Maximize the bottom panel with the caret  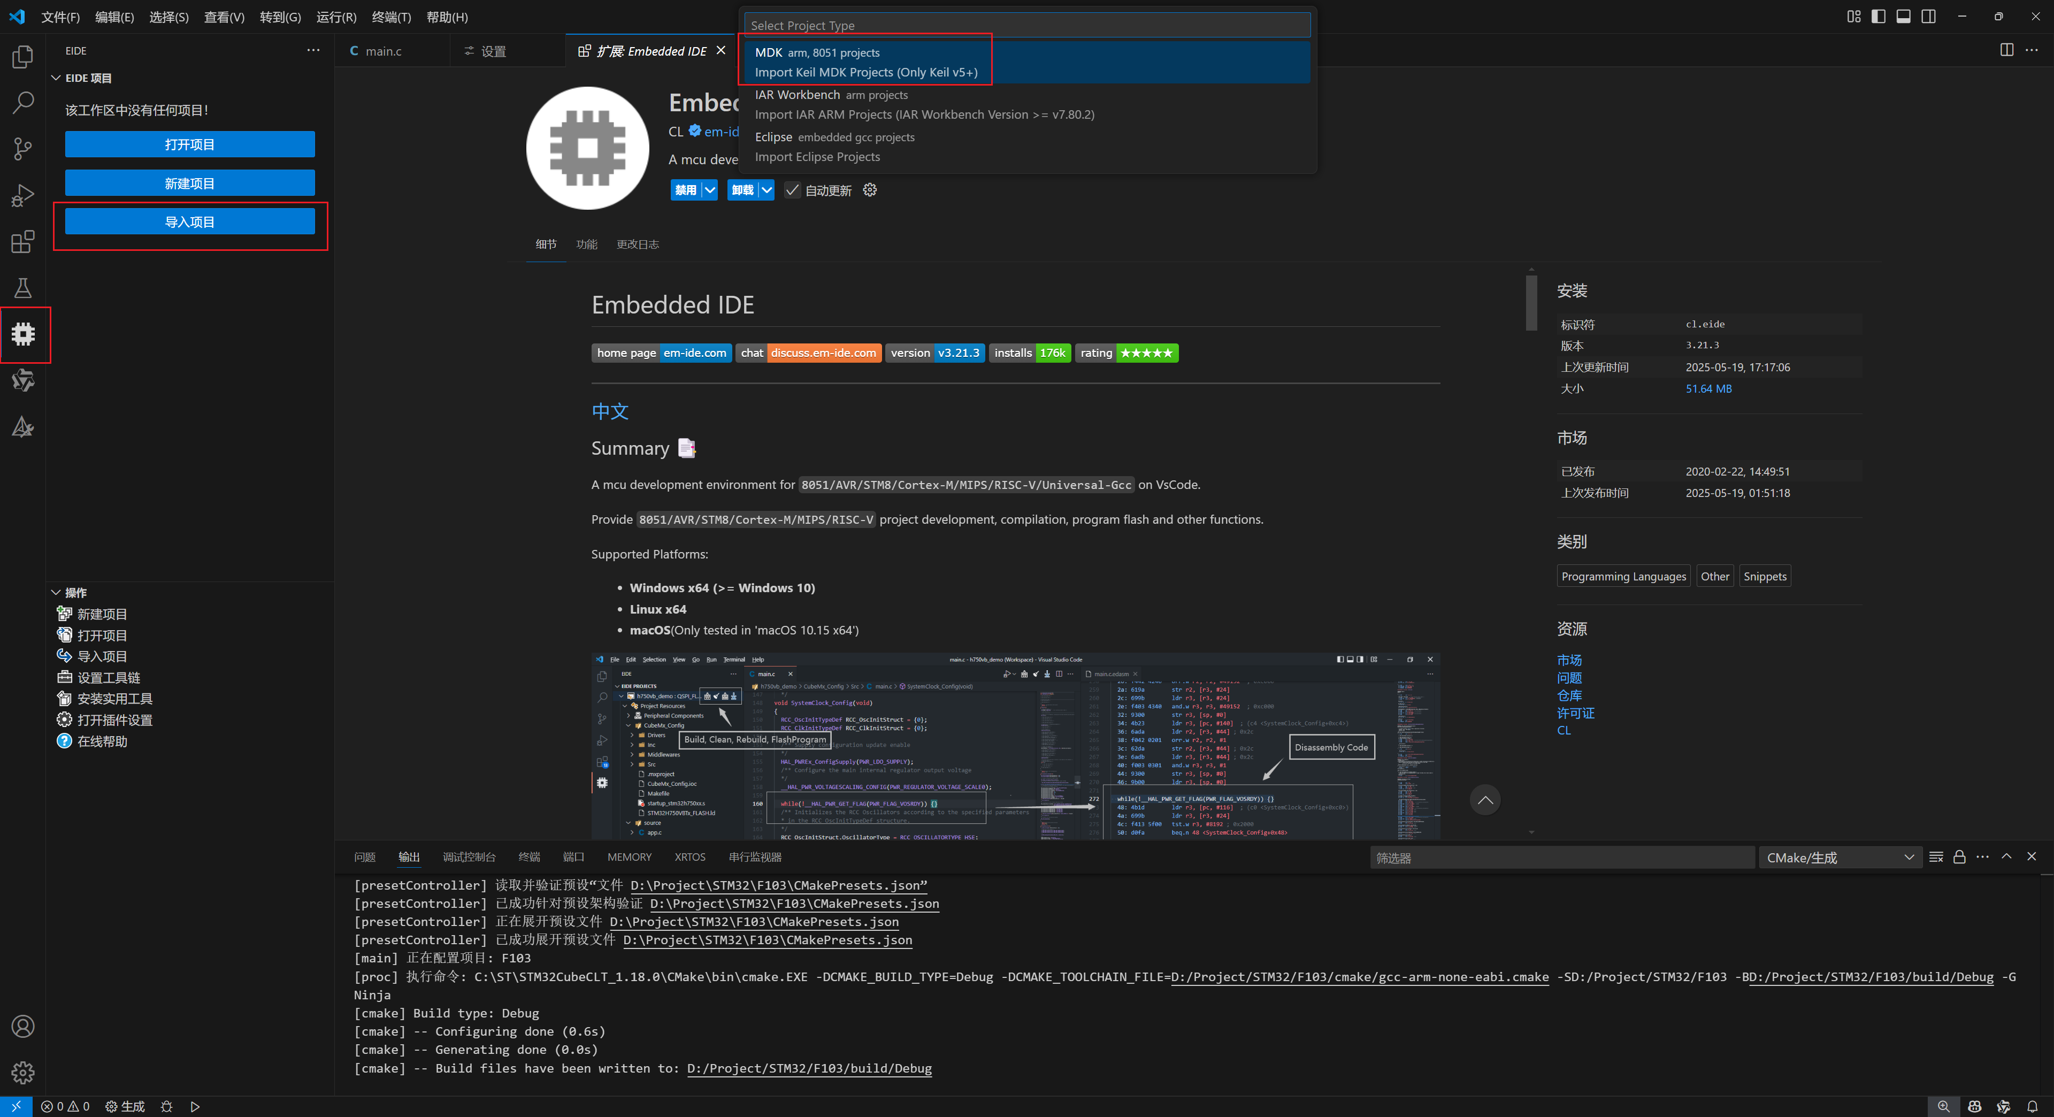click(x=2007, y=856)
